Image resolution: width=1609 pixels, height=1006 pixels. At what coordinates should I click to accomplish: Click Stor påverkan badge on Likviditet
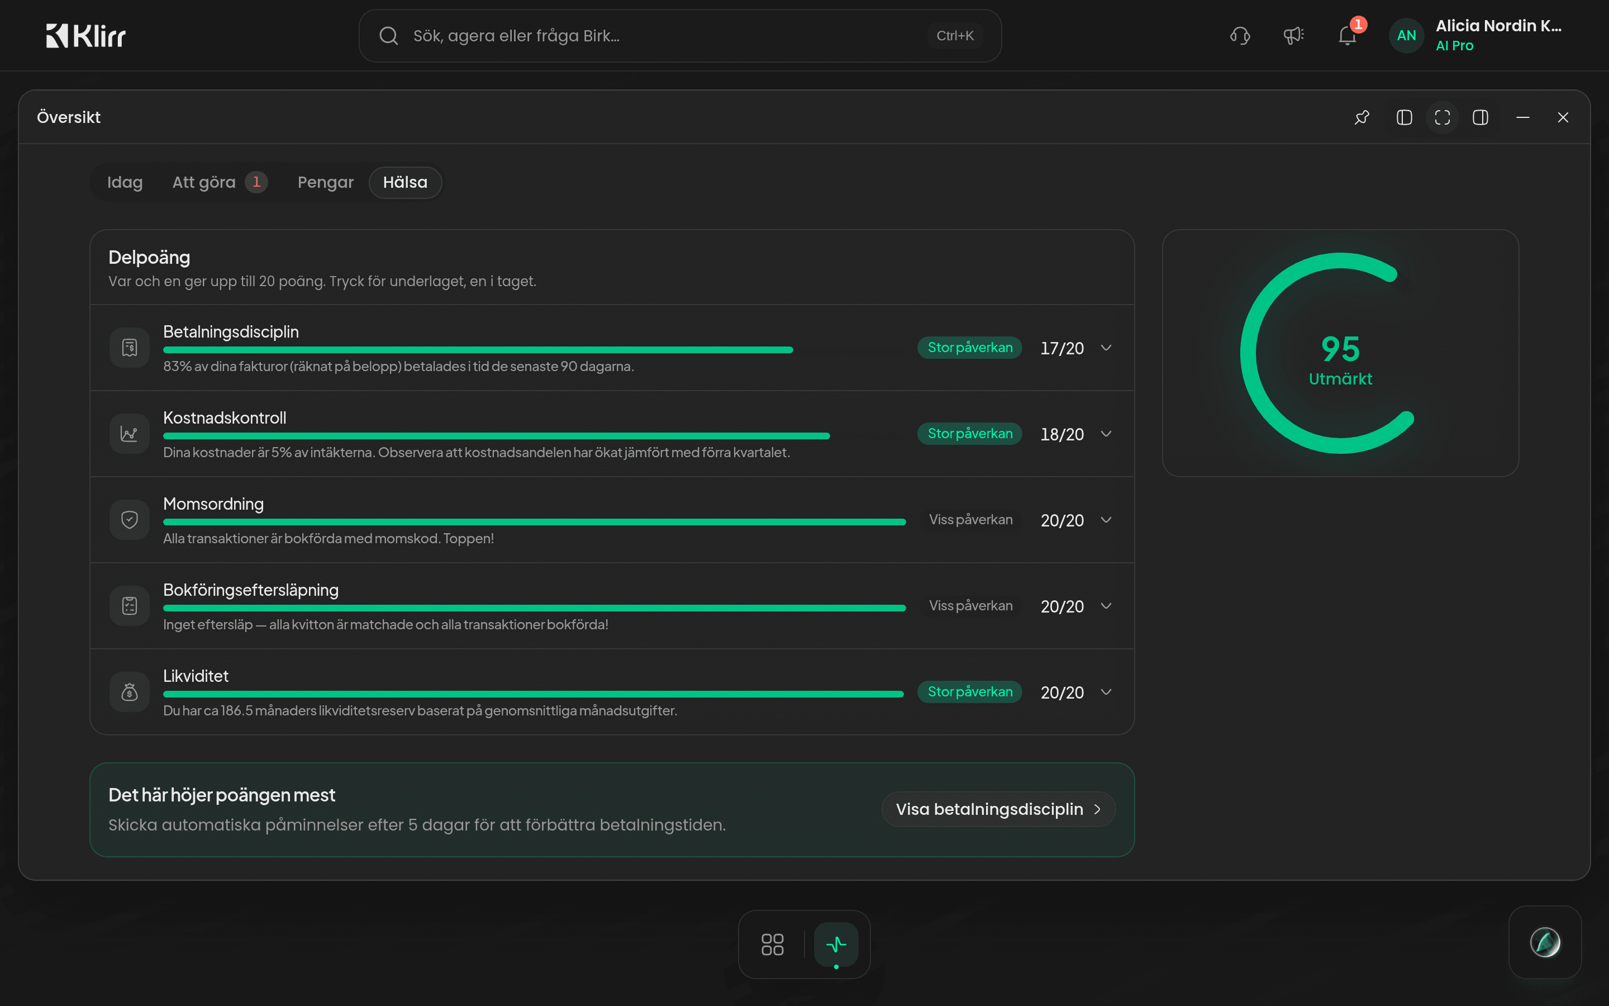969,692
